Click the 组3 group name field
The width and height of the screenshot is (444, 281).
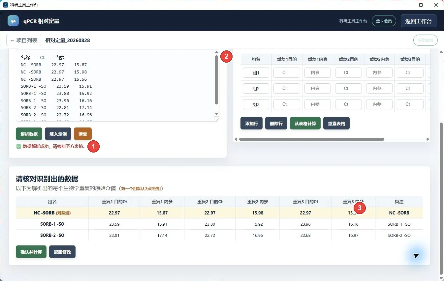(x=256, y=104)
